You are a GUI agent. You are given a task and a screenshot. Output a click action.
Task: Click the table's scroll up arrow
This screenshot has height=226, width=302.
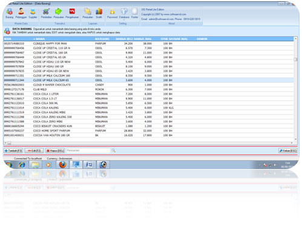click(x=295, y=39)
